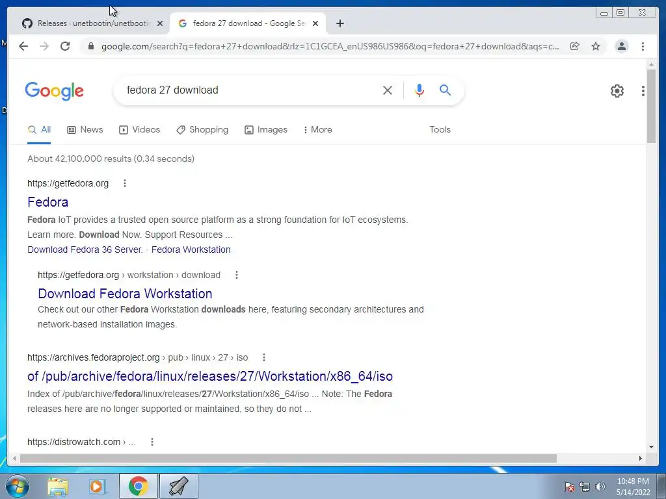This screenshot has width=666, height=499.
Task: Switch to News results
Action: [x=85, y=130]
